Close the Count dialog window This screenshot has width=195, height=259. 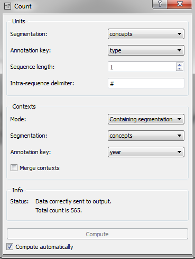pyautogui.click(x=180, y=4)
